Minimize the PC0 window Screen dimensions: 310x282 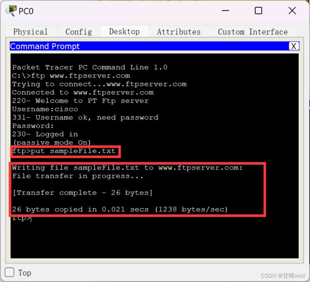226,10
